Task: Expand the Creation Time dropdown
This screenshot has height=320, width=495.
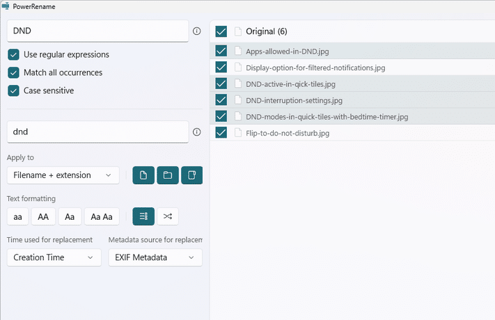Action: tap(54, 257)
